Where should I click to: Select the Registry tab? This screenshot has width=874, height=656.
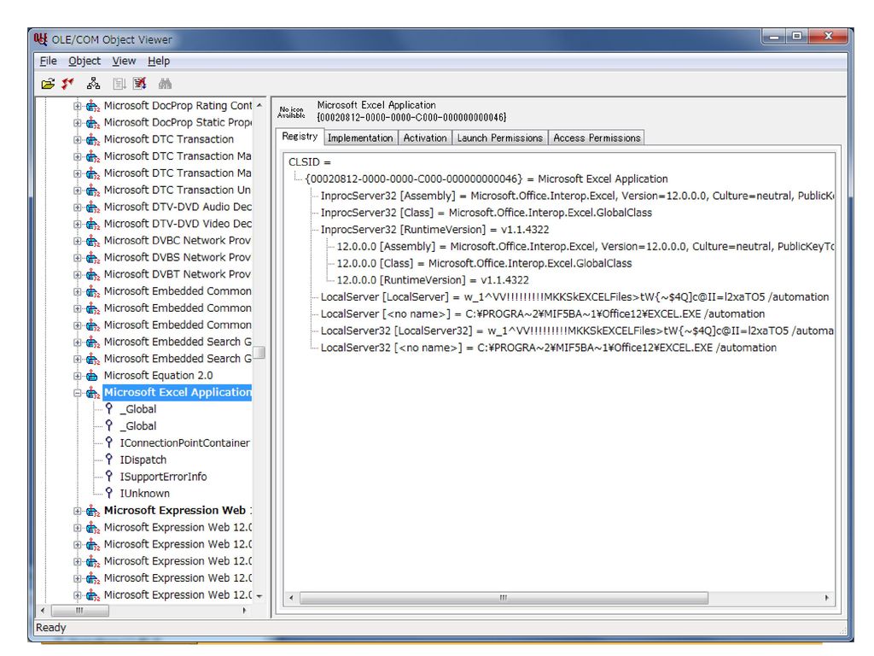[x=300, y=136]
